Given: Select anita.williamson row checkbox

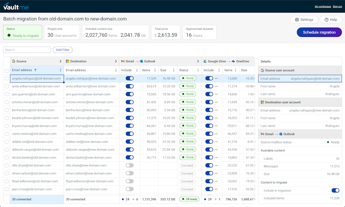Looking at the screenshot, I should coord(6,86).
